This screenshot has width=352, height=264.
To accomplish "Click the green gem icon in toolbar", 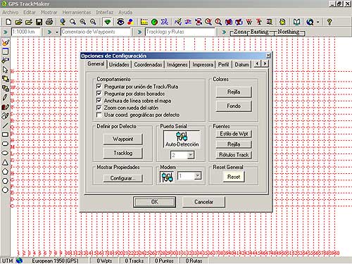I will [x=108, y=22].
